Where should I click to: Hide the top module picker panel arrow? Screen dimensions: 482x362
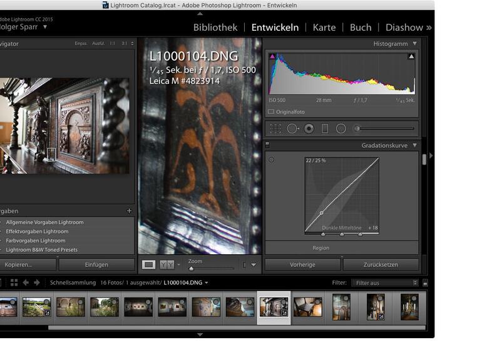(200, 14)
